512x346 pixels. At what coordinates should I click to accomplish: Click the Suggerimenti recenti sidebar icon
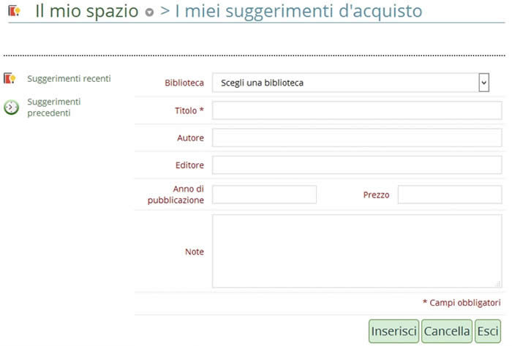pos(10,78)
